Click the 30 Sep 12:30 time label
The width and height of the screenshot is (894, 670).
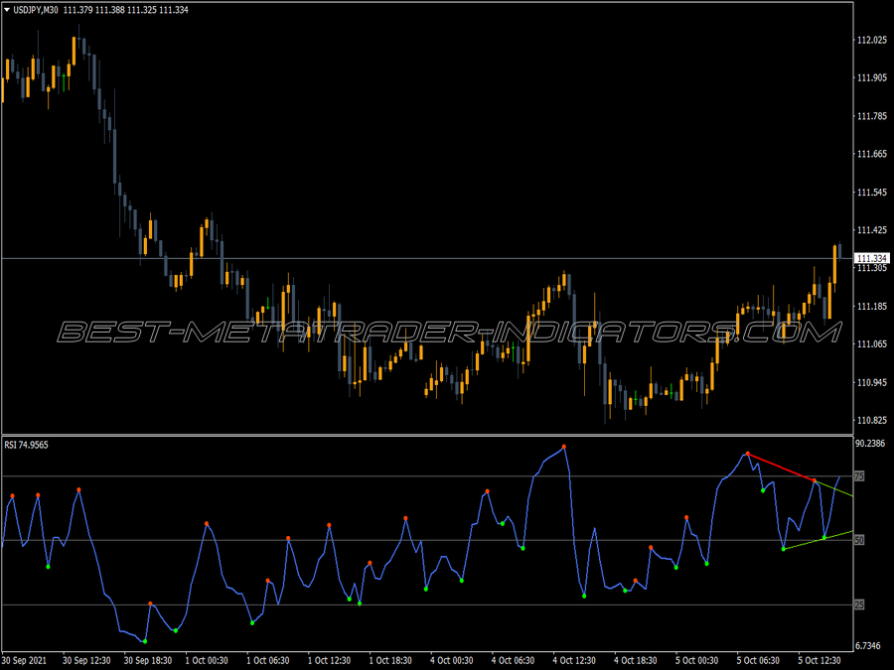pos(86,660)
